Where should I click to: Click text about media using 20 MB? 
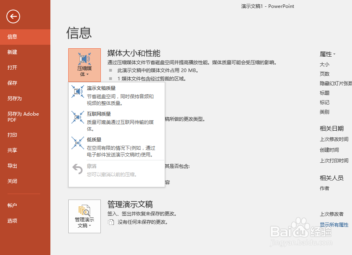158,70
